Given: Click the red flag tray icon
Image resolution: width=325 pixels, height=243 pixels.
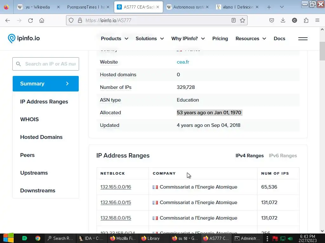Looking at the screenshot, I should pyautogui.click(x=275, y=239).
